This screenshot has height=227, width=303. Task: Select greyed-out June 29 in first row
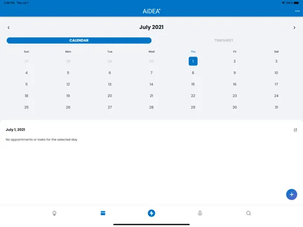coord(110,61)
